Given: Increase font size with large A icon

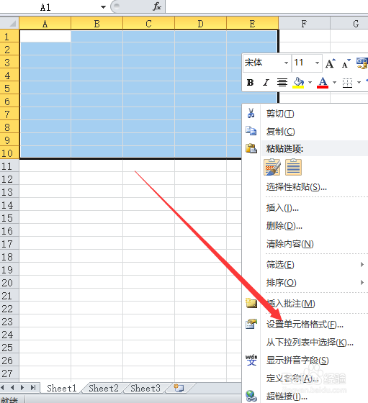Looking at the screenshot, I should click(x=331, y=63).
